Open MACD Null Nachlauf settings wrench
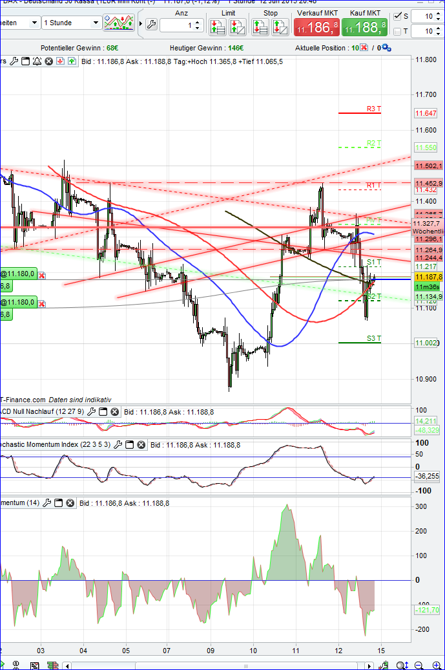This screenshot has width=445, height=670. (91, 412)
